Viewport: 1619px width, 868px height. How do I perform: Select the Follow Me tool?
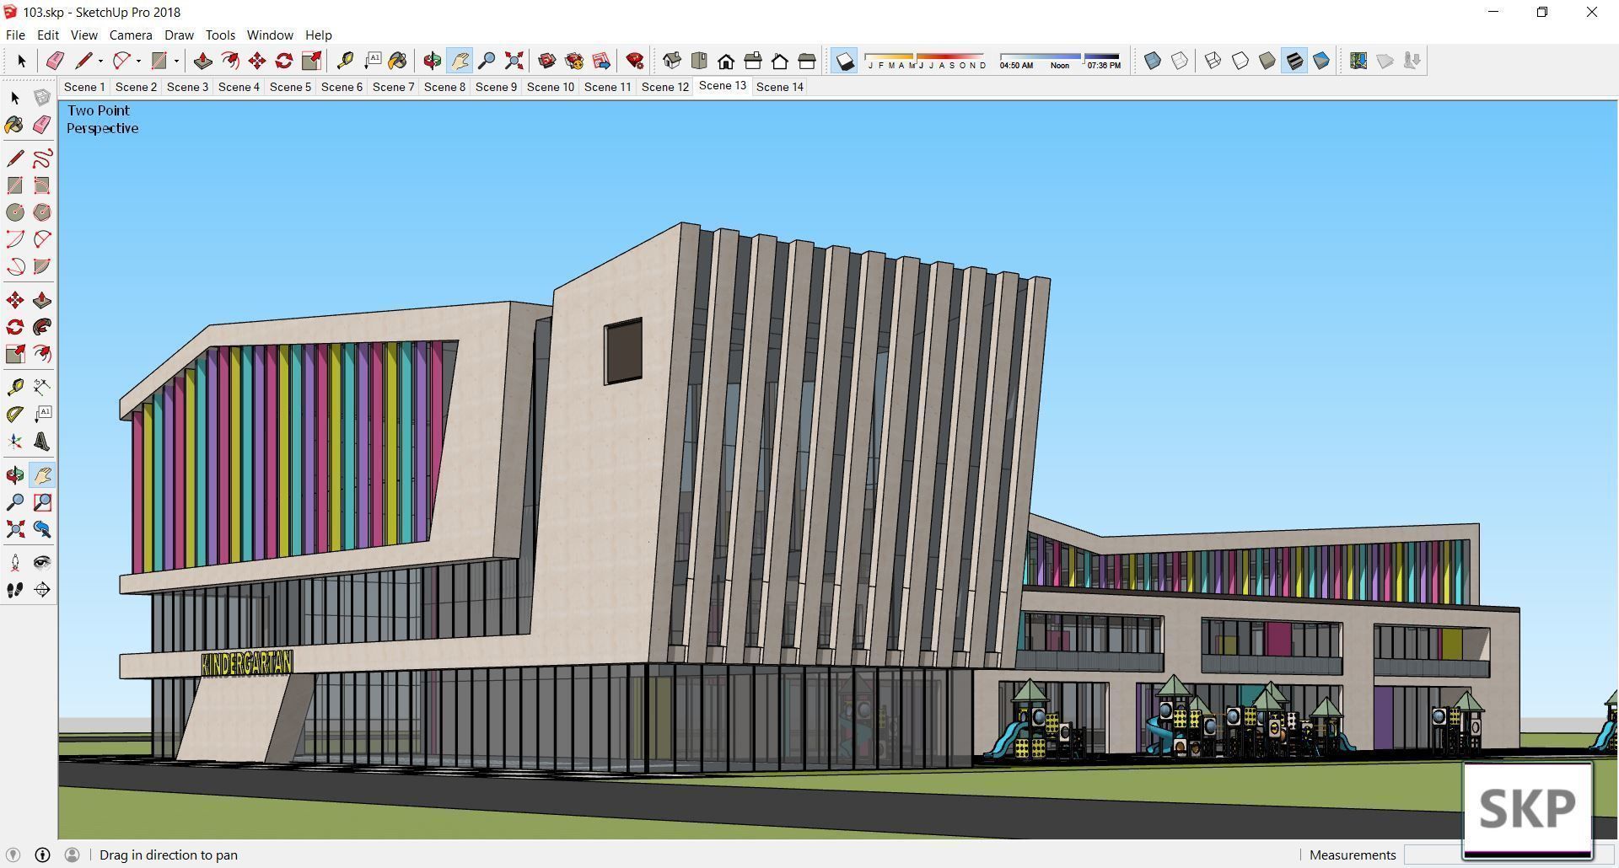41,327
